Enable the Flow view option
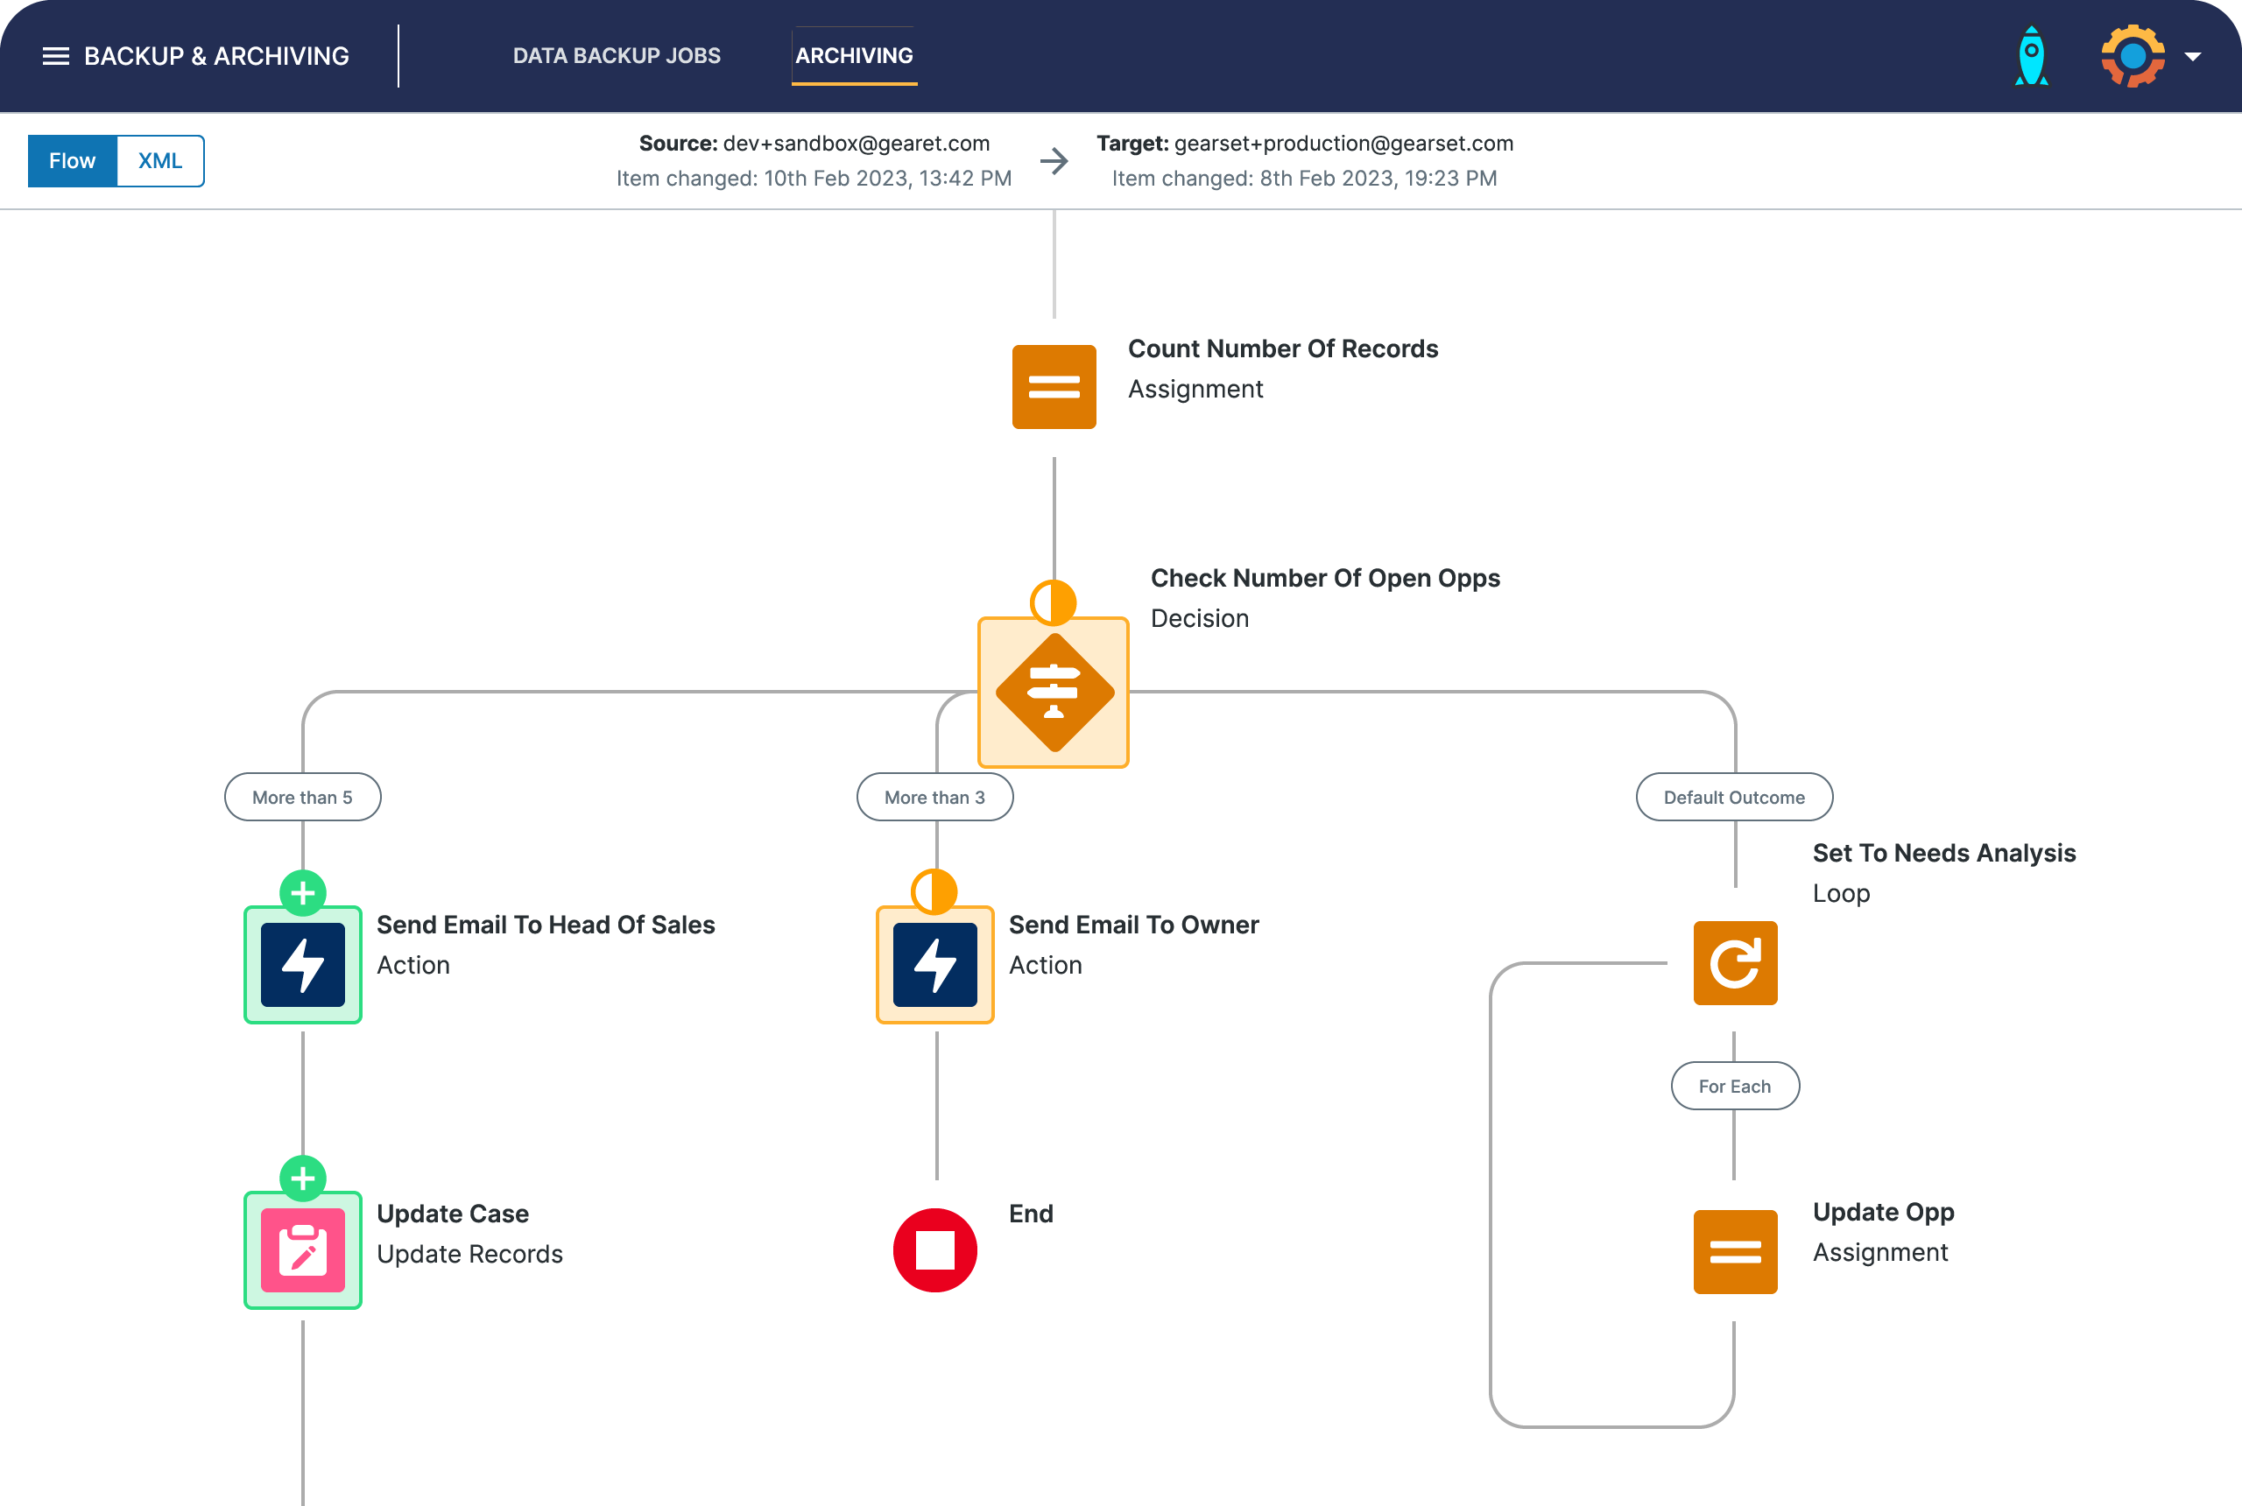This screenshot has height=1506, width=2242. pos(72,160)
